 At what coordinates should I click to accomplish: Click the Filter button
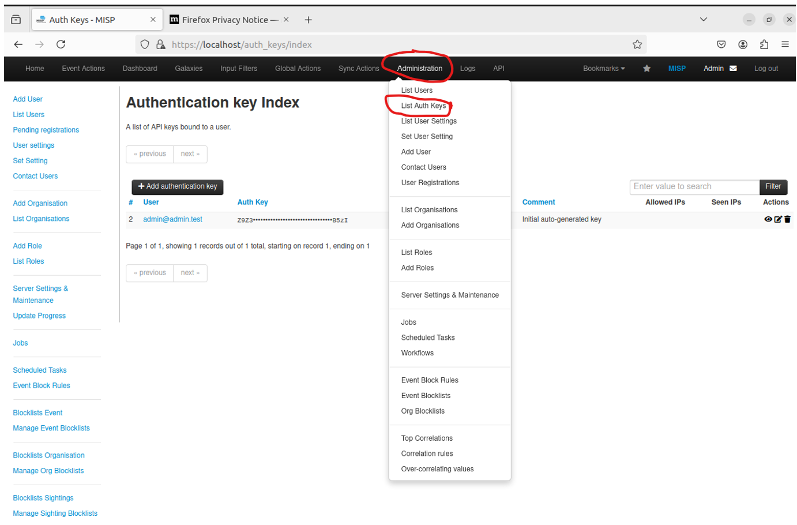(x=773, y=187)
